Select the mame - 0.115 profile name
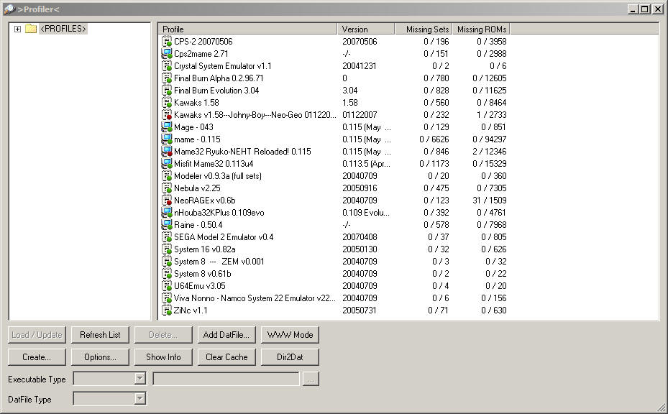Image resolution: width=668 pixels, height=414 pixels. pyautogui.click(x=197, y=139)
